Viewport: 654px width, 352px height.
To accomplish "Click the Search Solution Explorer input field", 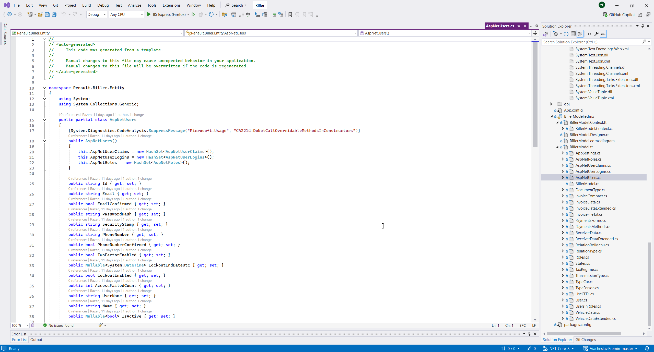I will (x=591, y=42).
